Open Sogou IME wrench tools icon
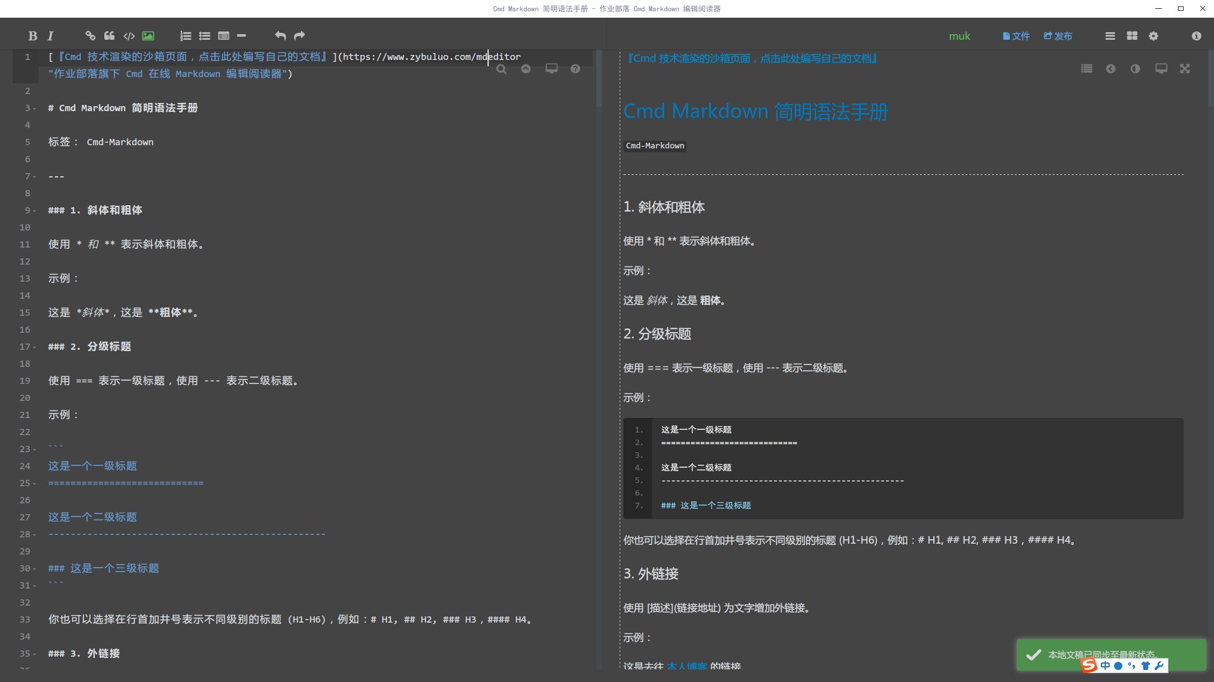The image size is (1214, 682). [x=1159, y=666]
